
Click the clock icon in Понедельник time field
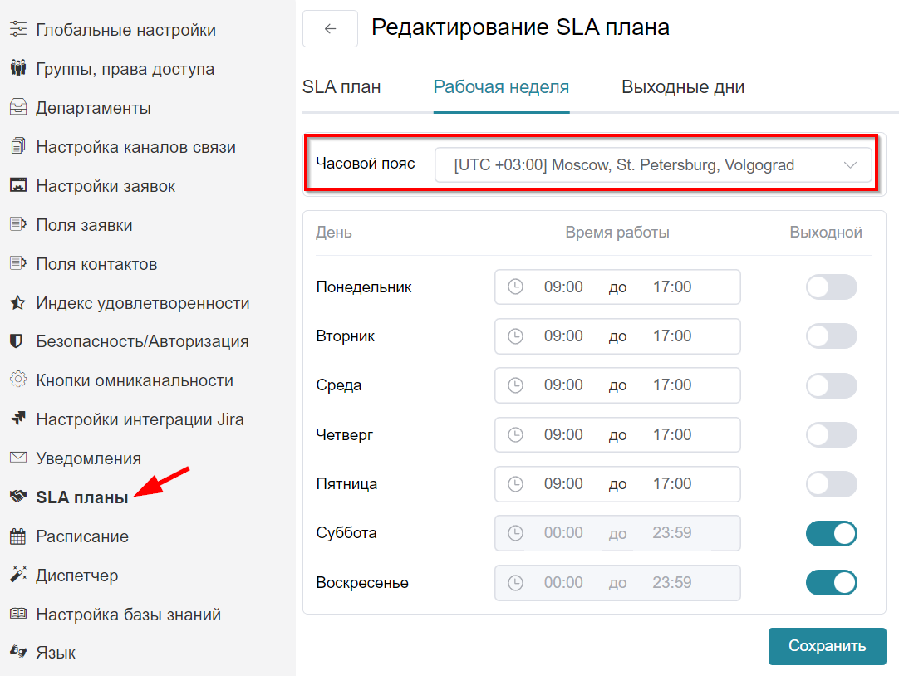[x=515, y=287]
